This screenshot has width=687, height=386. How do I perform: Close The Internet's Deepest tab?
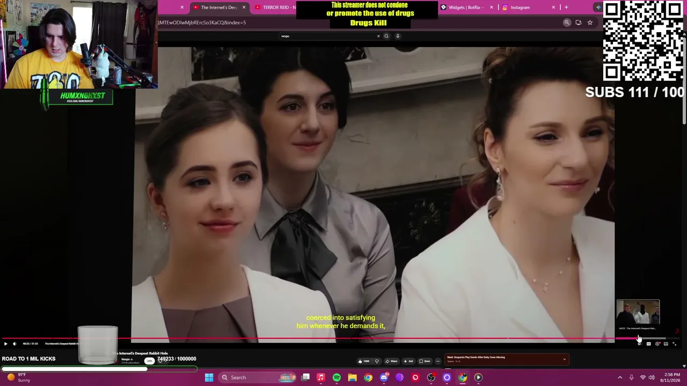pos(244,8)
